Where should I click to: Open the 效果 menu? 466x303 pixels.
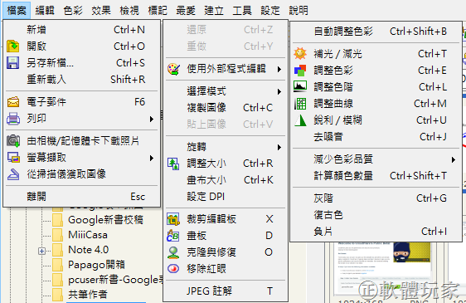click(101, 11)
